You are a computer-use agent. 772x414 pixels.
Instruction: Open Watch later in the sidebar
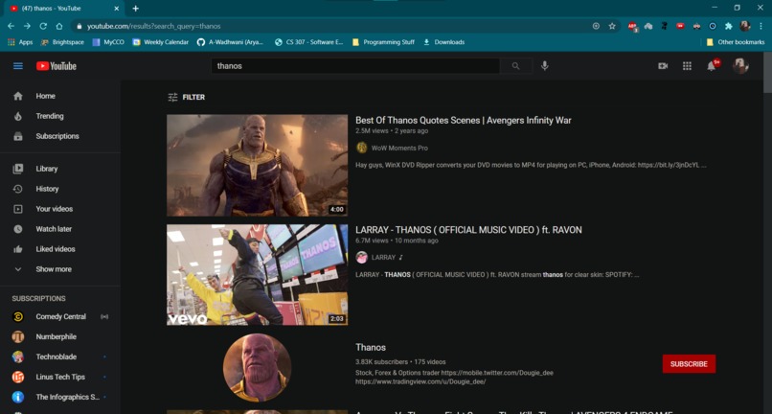[x=60, y=229]
